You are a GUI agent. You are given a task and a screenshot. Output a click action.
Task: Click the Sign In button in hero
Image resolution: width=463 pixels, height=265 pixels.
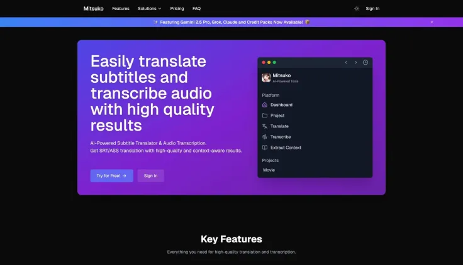[150, 176]
